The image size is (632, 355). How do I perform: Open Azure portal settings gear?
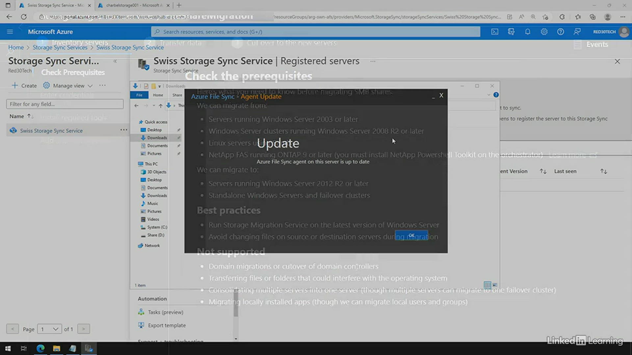coord(544,32)
